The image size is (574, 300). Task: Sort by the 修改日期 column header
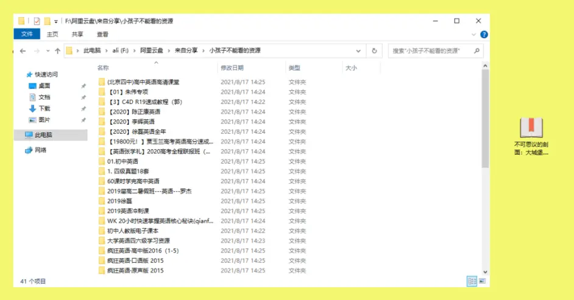232,68
